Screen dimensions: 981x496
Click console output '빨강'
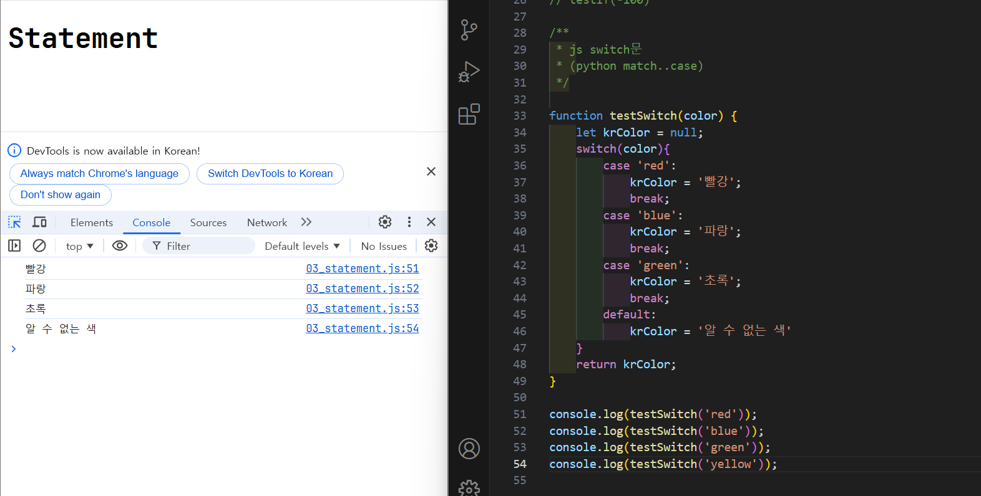pos(36,269)
